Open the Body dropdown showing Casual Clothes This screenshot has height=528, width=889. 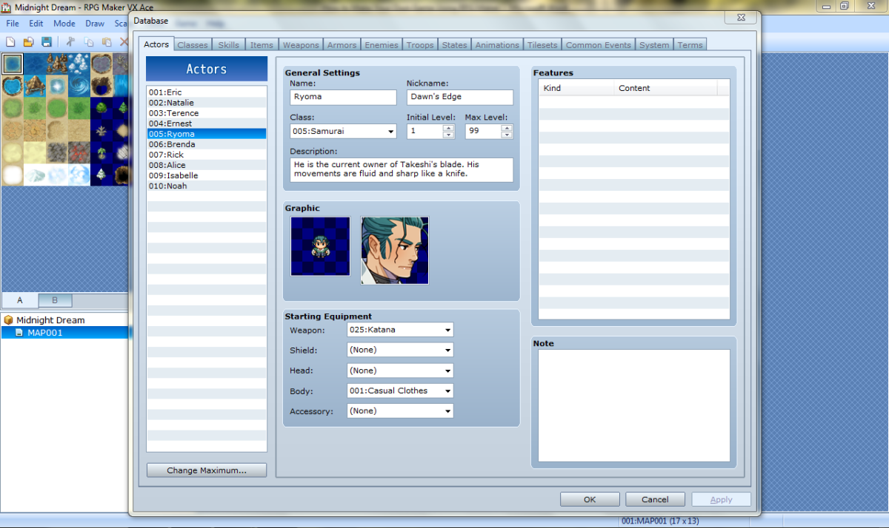[x=400, y=390]
